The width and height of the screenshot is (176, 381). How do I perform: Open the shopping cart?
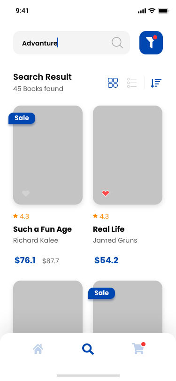tap(138, 348)
